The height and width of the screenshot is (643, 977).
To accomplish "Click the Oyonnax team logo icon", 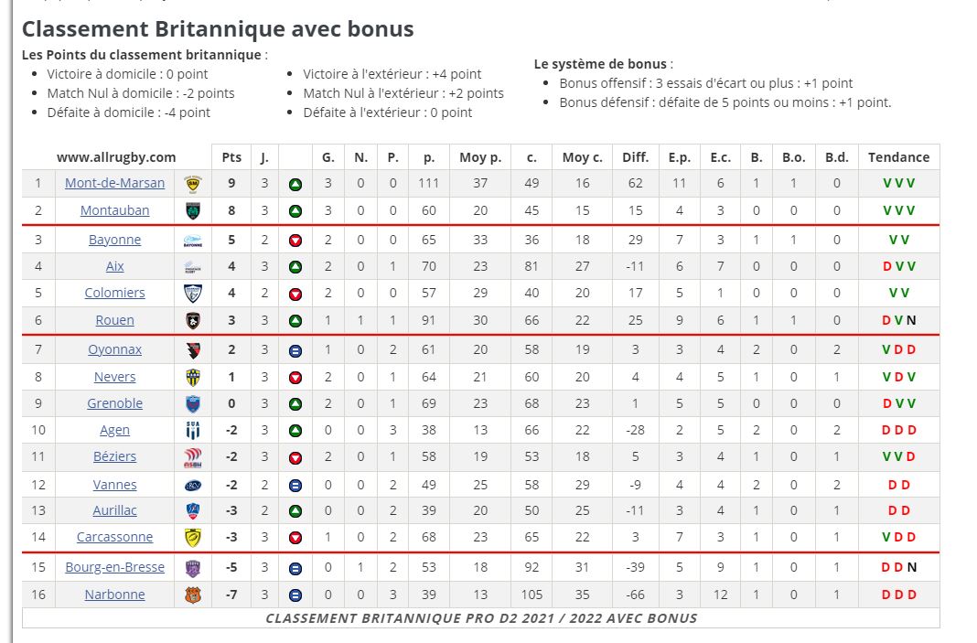I will pyautogui.click(x=192, y=349).
